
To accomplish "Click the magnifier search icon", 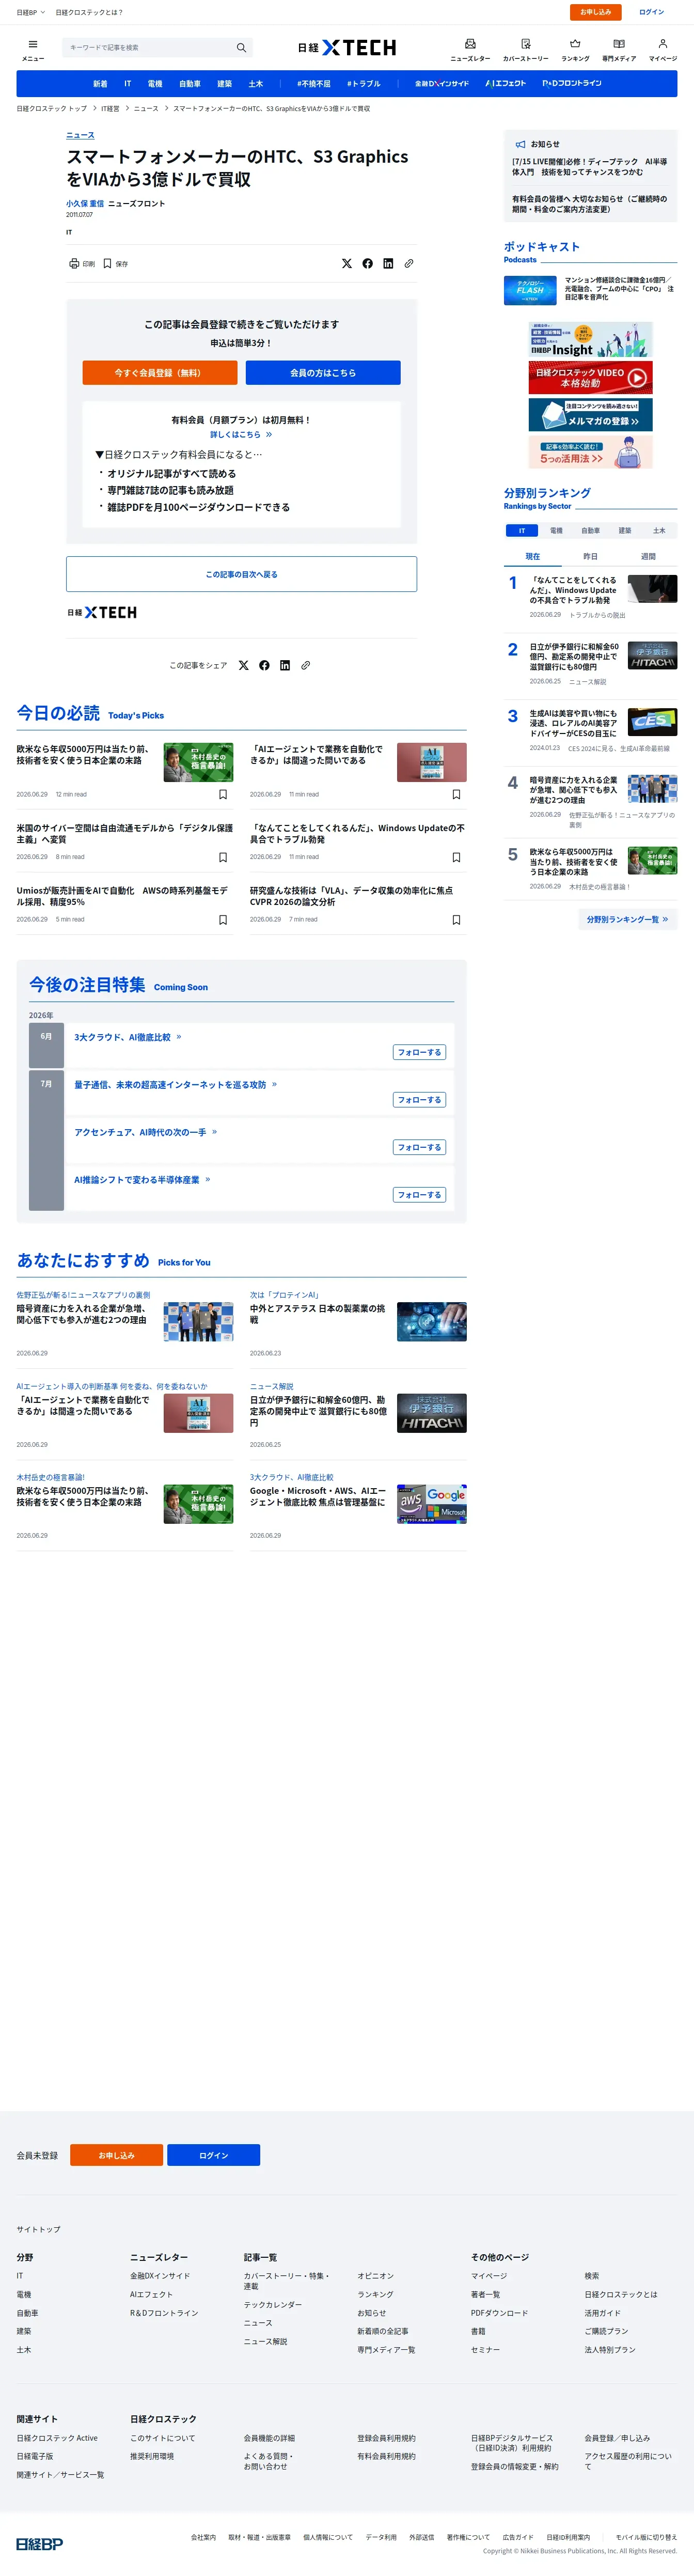I will 241,47.
